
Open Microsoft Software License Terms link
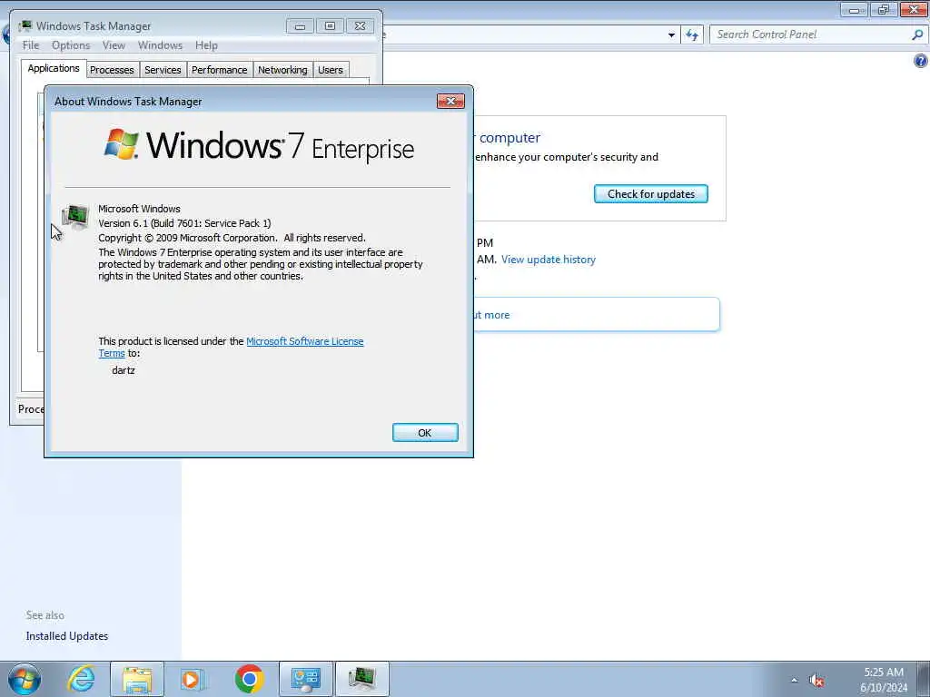(305, 341)
